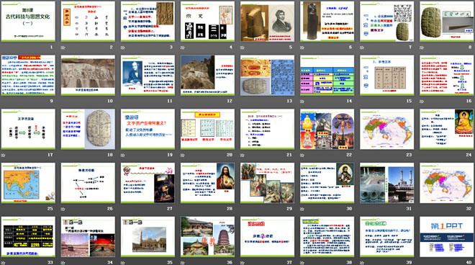The width and height of the screenshot is (475, 265).
Task: Select slide 36 temple and pagoda thumbnail
Action: (207, 236)
